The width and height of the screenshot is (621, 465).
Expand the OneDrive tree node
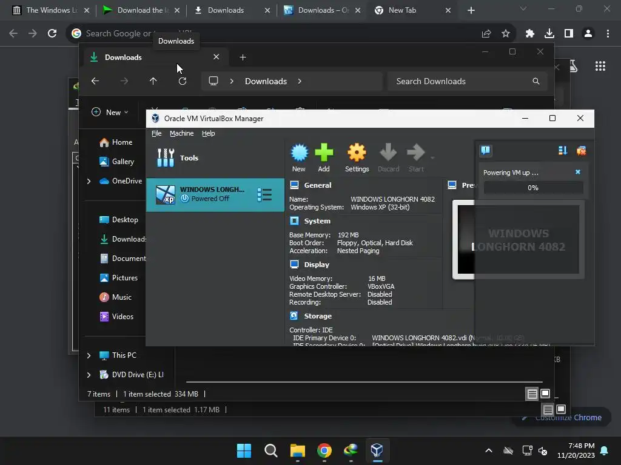[x=89, y=181]
